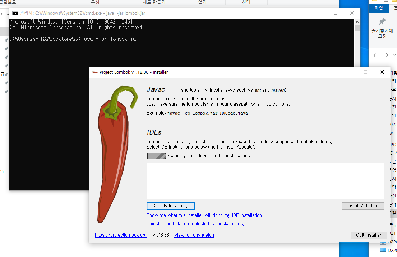Close the cmd.exe command prompt window
This screenshot has width=397, height=257.
pos(352,13)
